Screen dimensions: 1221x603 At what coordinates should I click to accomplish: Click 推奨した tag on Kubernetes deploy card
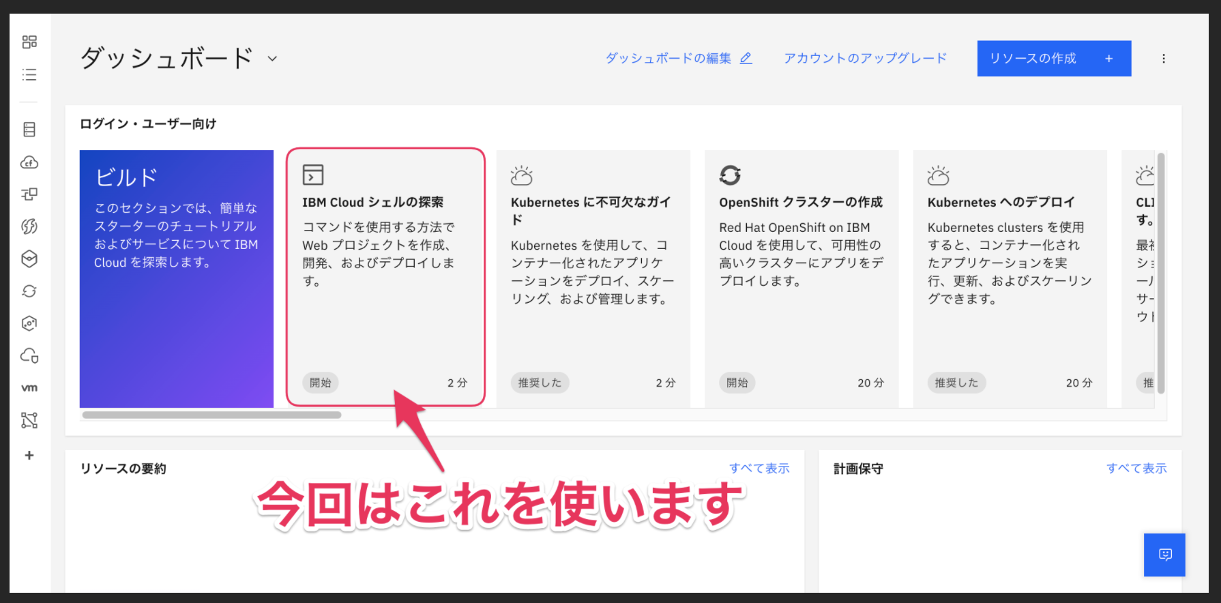pos(956,383)
